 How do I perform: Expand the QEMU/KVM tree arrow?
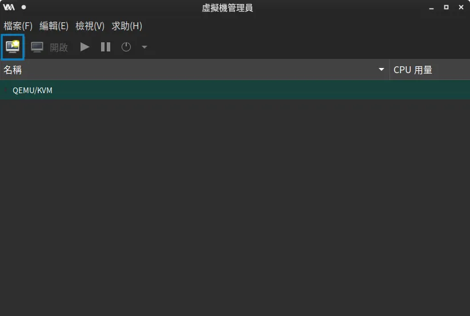coord(6,90)
